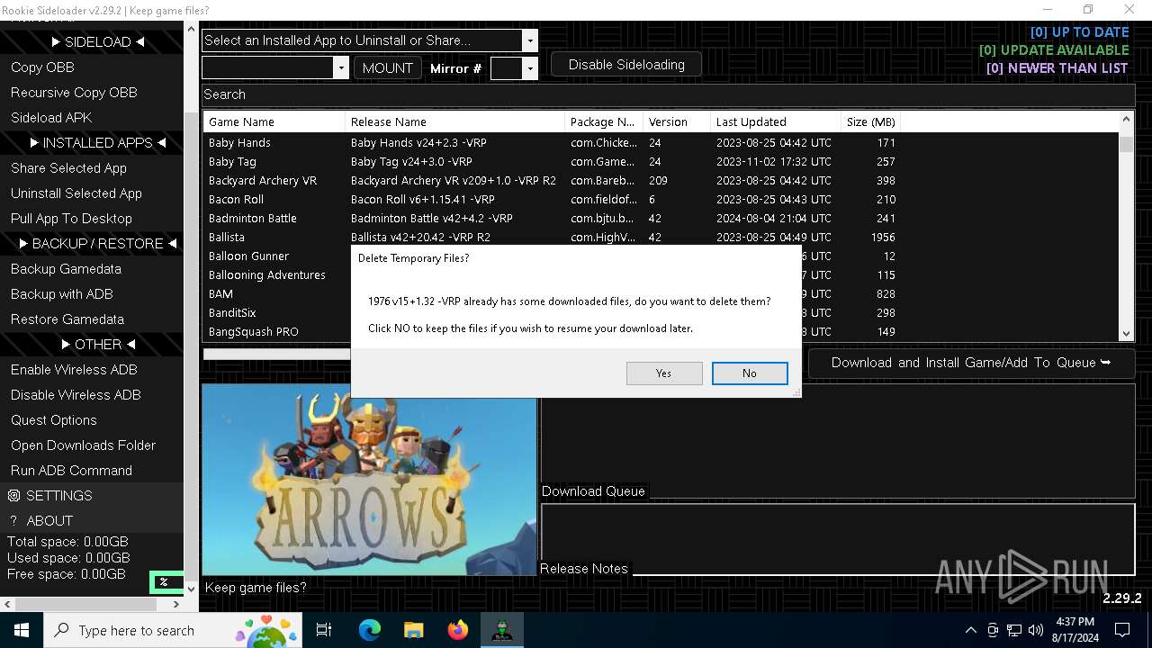
Task: Click Yes to delete temporary files
Action: tap(664, 373)
